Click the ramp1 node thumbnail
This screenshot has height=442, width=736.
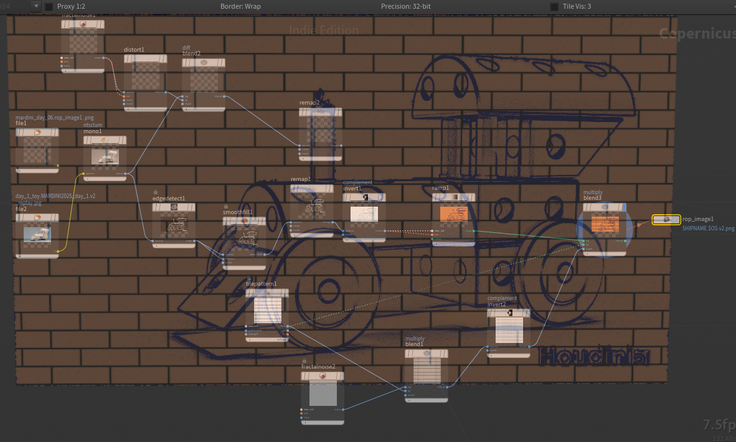coord(453,214)
